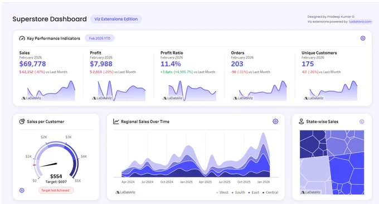Screen dimensions: 379x204
Task: Click the State-wise Sales info icon
Action: pyautogui.click(x=362, y=122)
